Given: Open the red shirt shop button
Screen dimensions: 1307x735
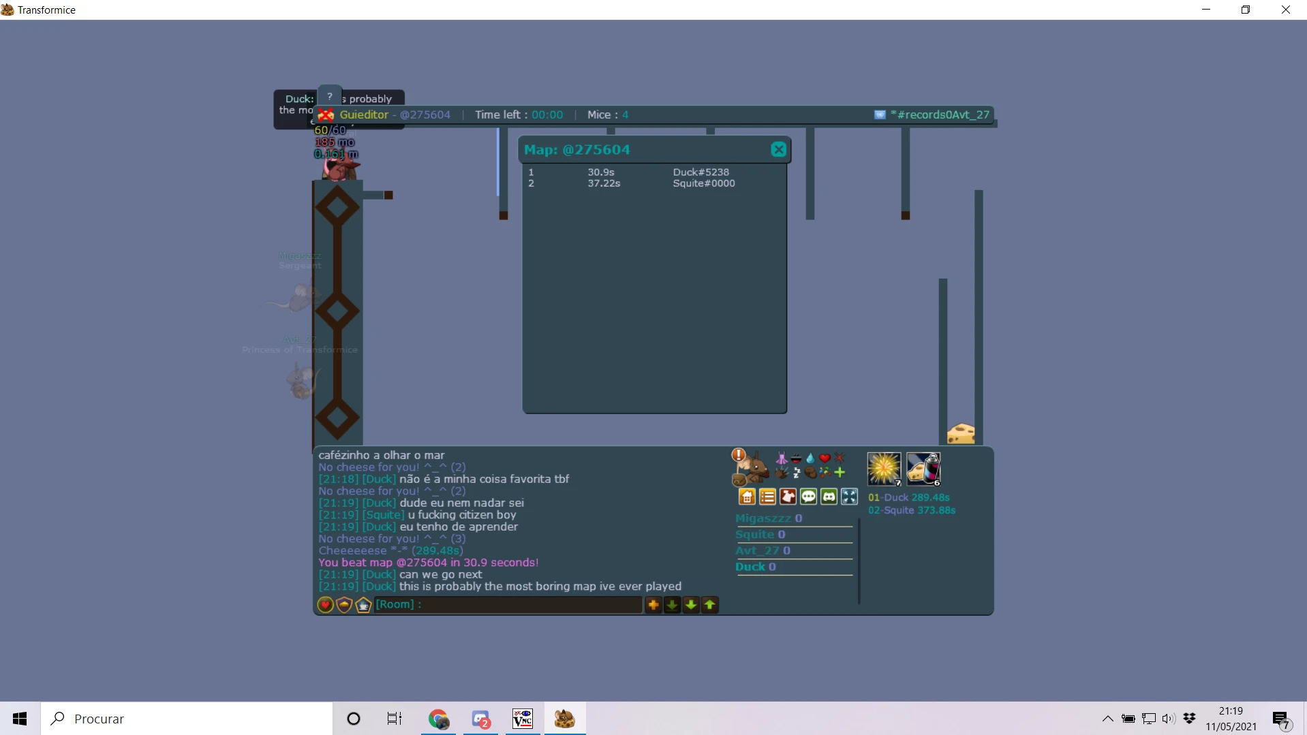Looking at the screenshot, I should (x=788, y=497).
